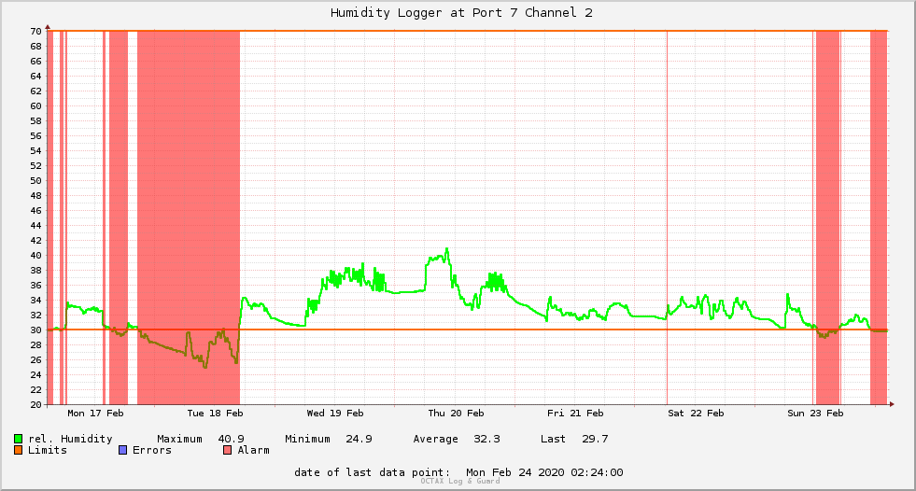Click the 'rel. Humidity' legend label
The image size is (916, 491).
coord(70,439)
